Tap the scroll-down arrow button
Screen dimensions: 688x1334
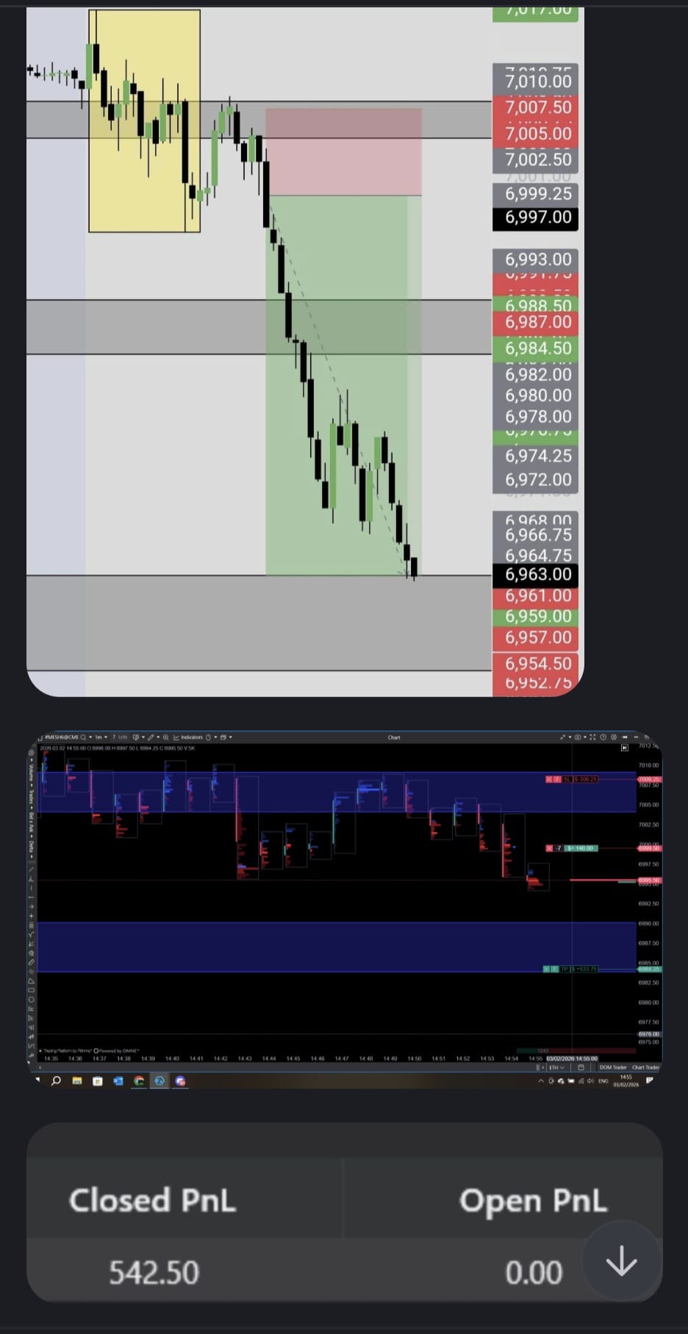[622, 1261]
